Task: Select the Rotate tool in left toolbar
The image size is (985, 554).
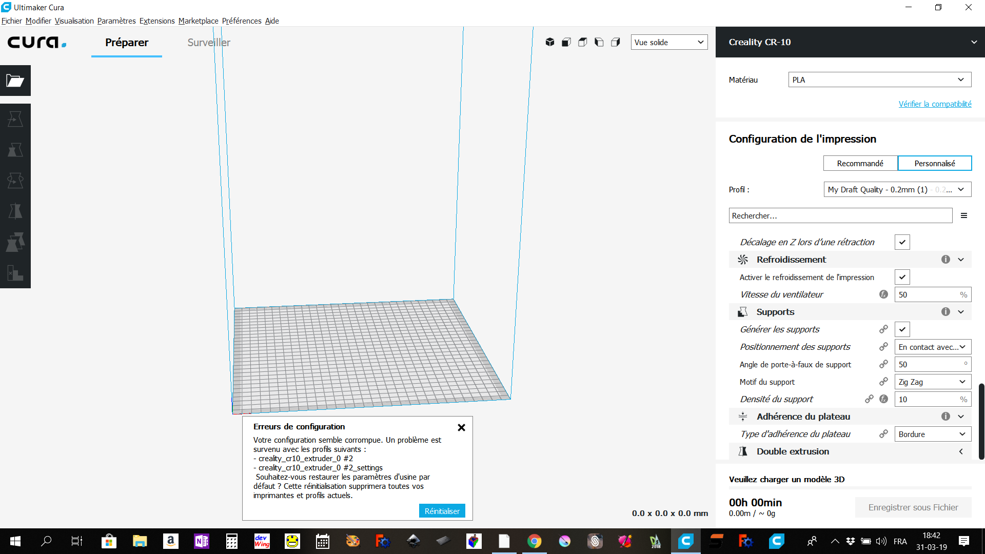Action: tap(15, 181)
